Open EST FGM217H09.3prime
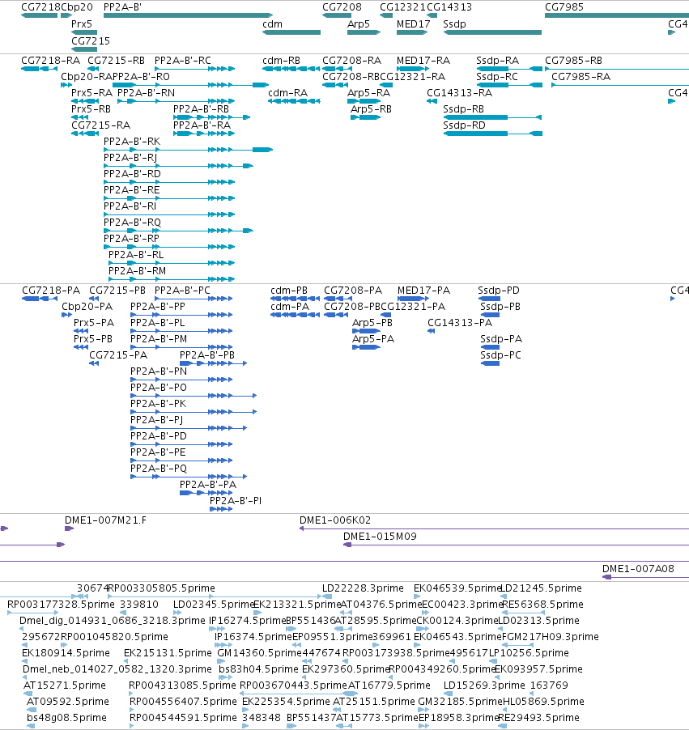 click(551, 637)
